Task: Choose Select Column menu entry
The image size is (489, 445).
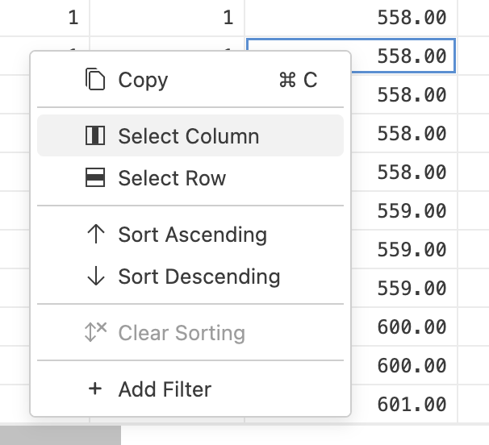Action: pyautogui.click(x=190, y=136)
